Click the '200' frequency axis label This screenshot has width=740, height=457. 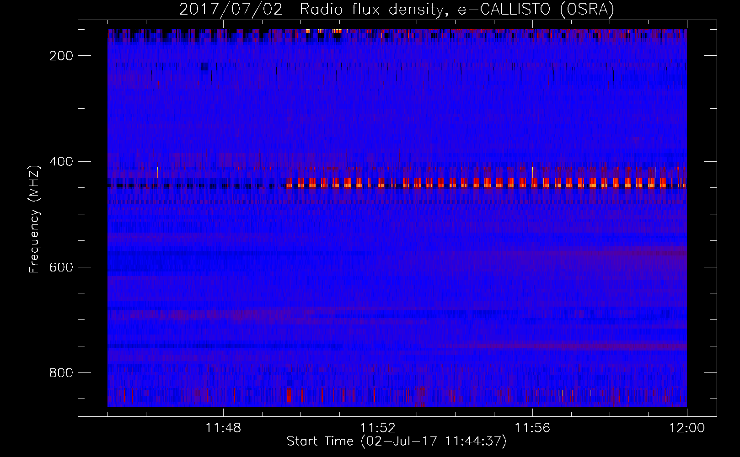61,56
